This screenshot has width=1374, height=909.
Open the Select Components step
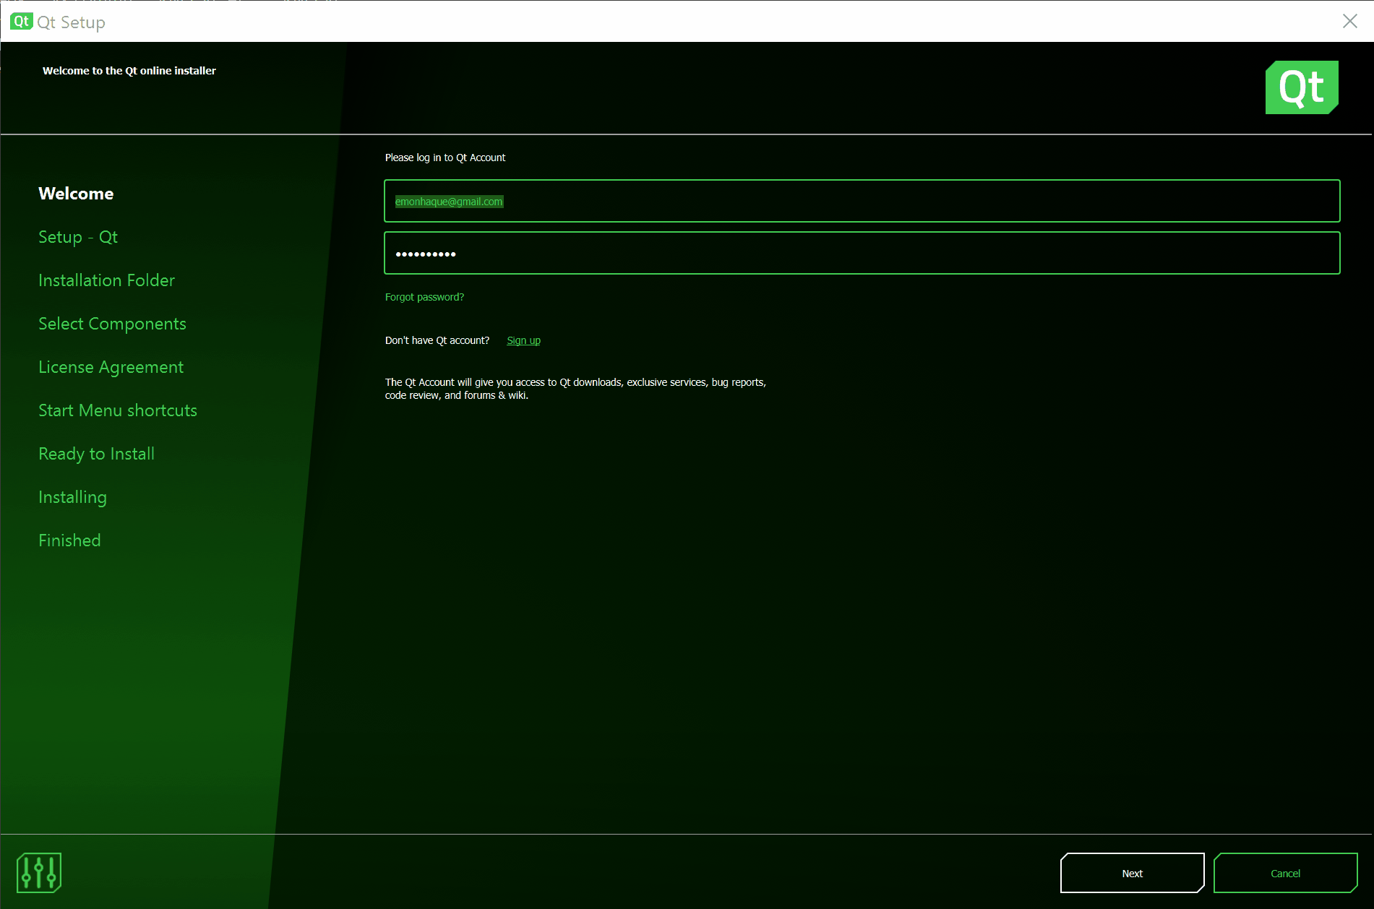click(112, 323)
